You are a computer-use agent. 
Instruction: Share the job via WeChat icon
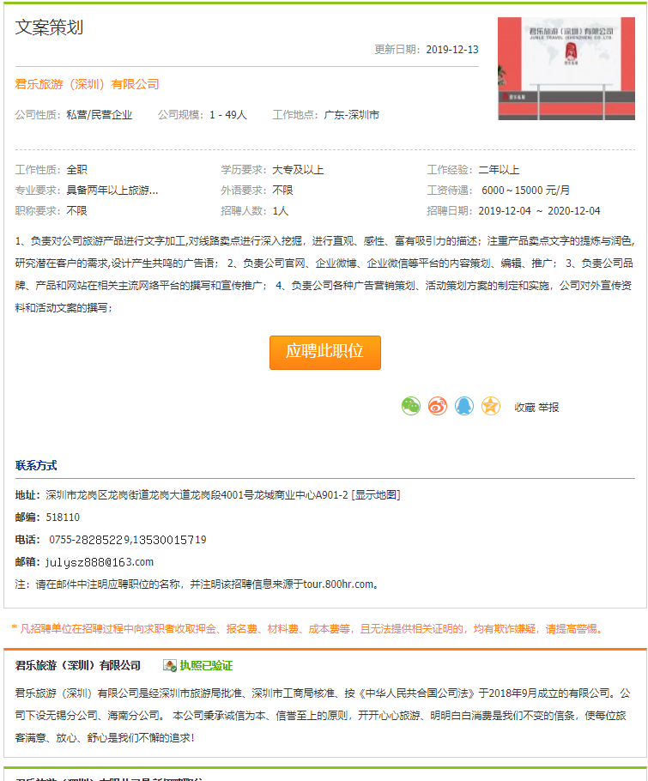point(411,406)
